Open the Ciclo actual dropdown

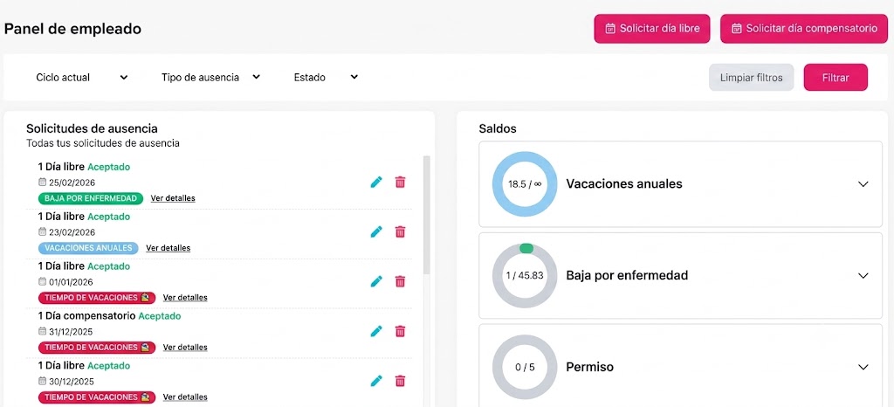point(81,78)
